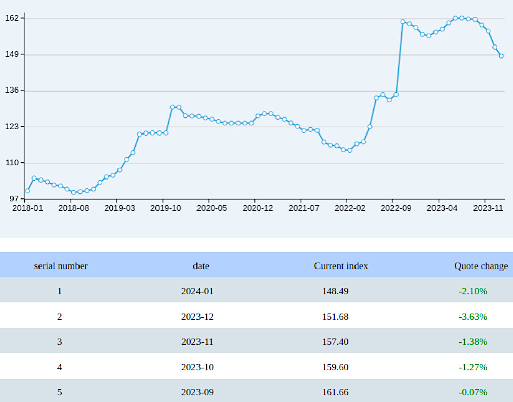Select the date column header

(201, 265)
